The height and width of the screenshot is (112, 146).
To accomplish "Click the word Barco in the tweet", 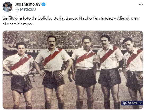I will point(72,18).
